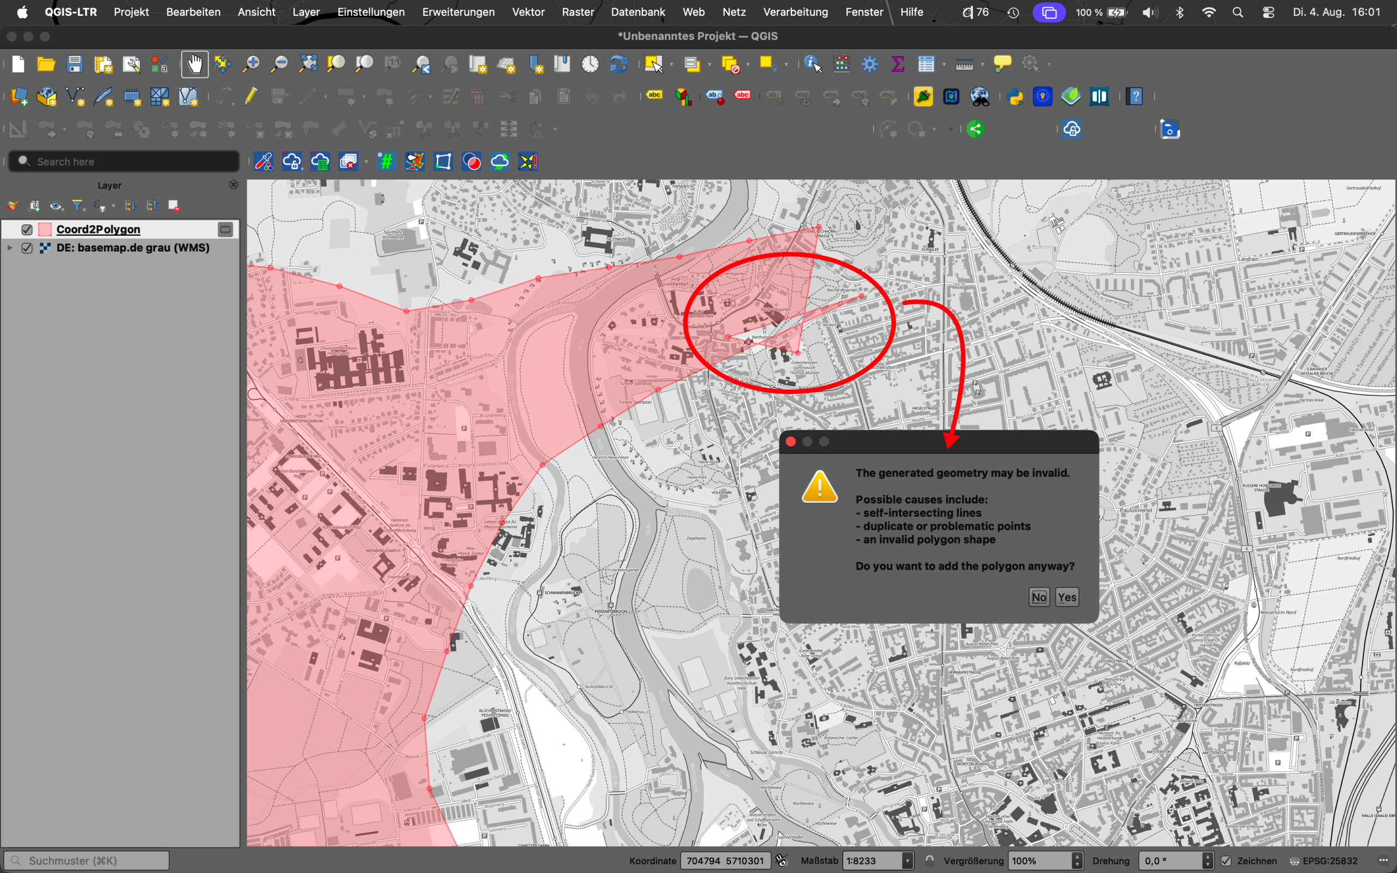Open macOS Spotlight search in menu bar

(1238, 12)
